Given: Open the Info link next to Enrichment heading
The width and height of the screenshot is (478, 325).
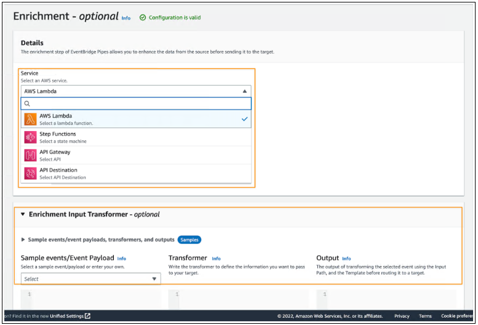Looking at the screenshot, I should pyautogui.click(x=125, y=18).
